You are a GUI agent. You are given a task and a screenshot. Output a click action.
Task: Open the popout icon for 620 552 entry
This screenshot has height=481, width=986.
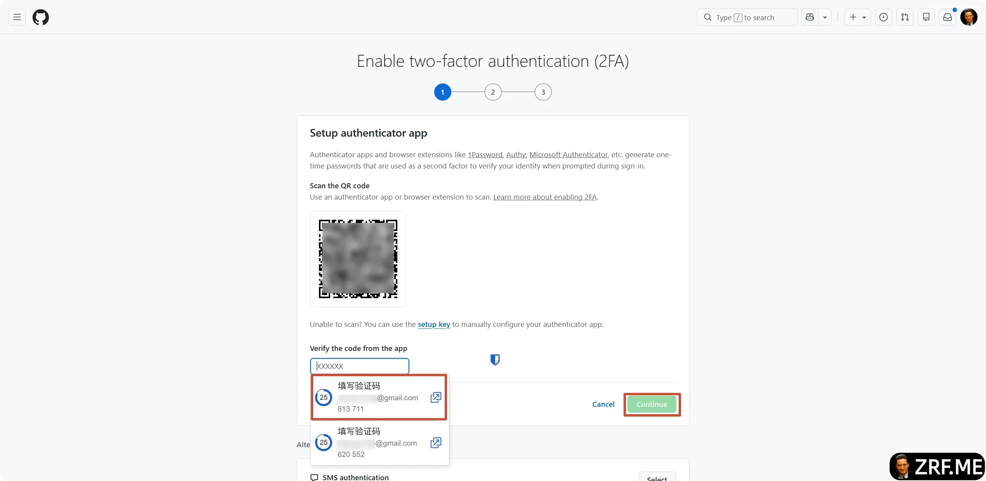point(436,443)
